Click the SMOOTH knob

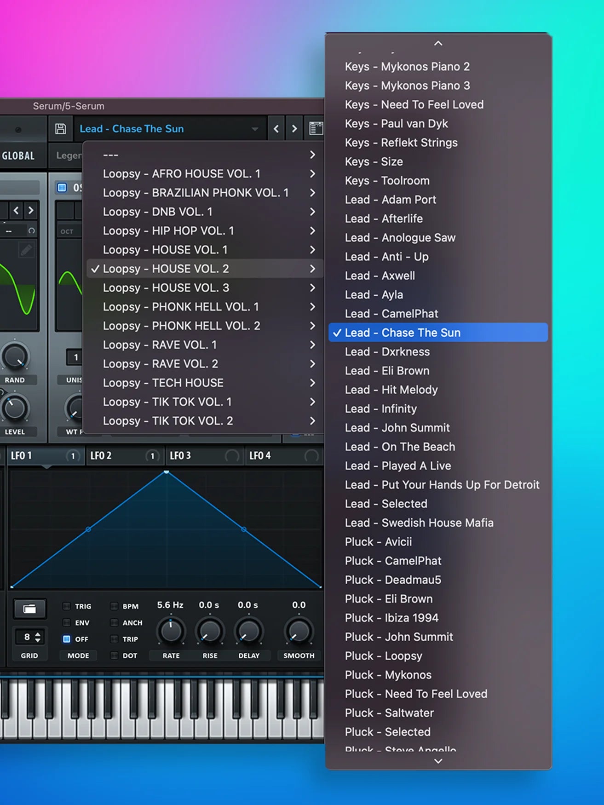[299, 632]
